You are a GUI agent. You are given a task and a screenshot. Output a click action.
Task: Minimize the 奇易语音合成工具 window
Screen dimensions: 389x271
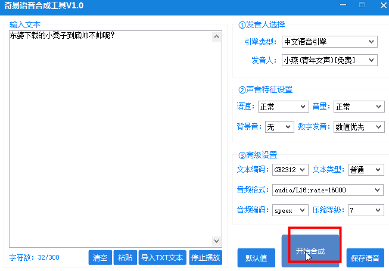click(343, 5)
